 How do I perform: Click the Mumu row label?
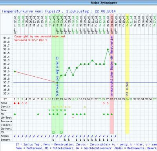4,110
